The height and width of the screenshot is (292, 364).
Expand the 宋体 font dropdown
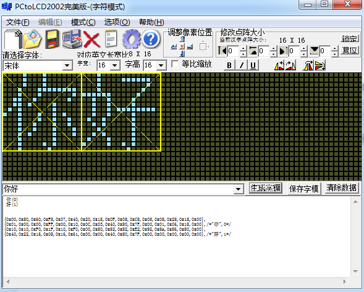67,66
